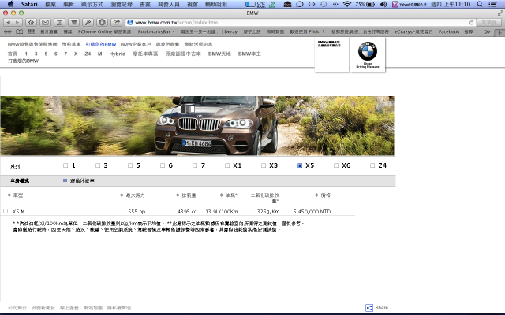Sort by 價格 column arrows
Image resolution: width=505 pixels, height=315 pixels.
[x=316, y=195]
